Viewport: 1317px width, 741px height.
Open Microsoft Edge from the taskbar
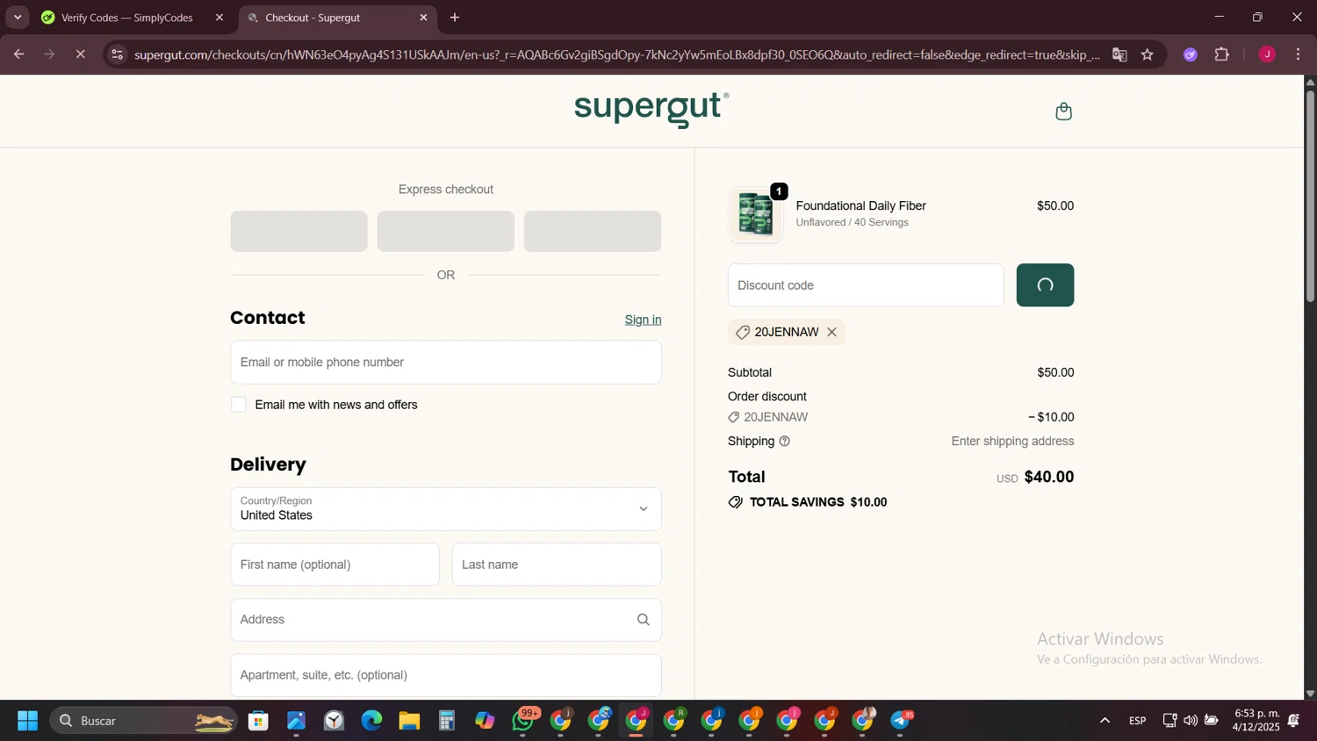pyautogui.click(x=371, y=721)
